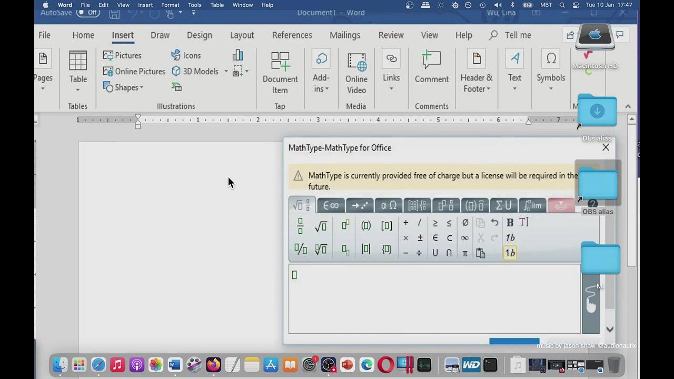Insert a parentheses template
Screen dimensions: 674x379
366,226
